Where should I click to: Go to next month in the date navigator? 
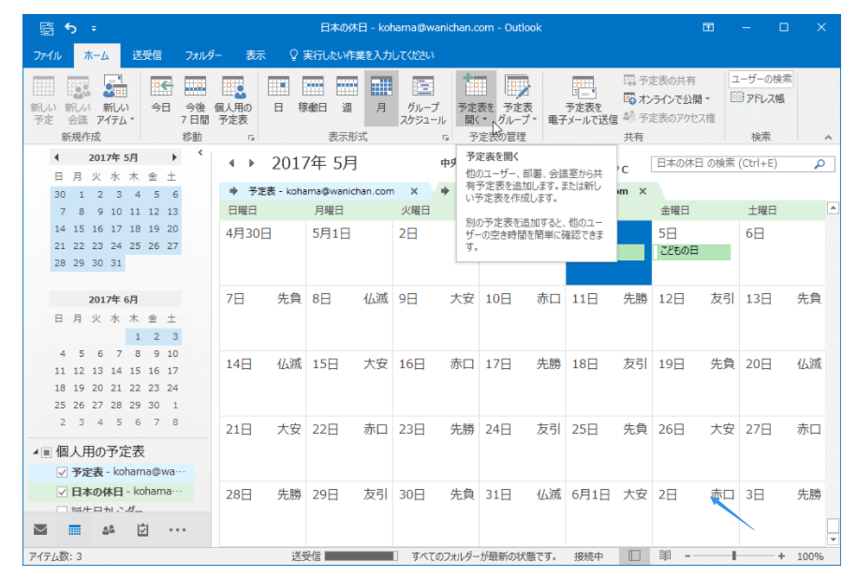point(174,157)
